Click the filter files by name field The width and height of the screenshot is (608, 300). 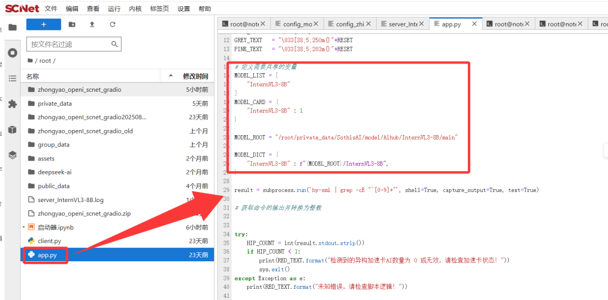73,44
